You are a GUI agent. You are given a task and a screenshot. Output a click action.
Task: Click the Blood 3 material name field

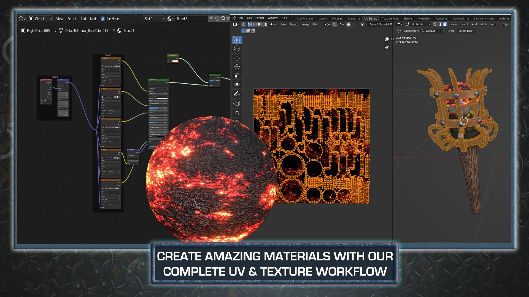pos(191,19)
